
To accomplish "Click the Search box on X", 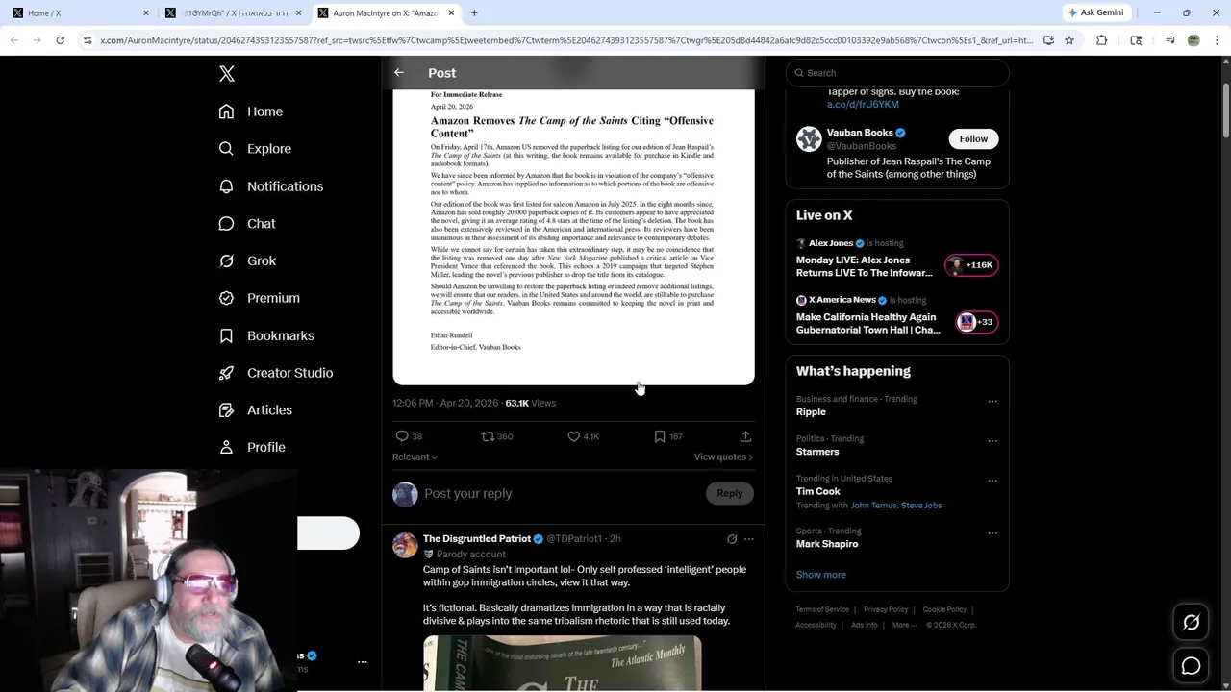I will [x=897, y=73].
